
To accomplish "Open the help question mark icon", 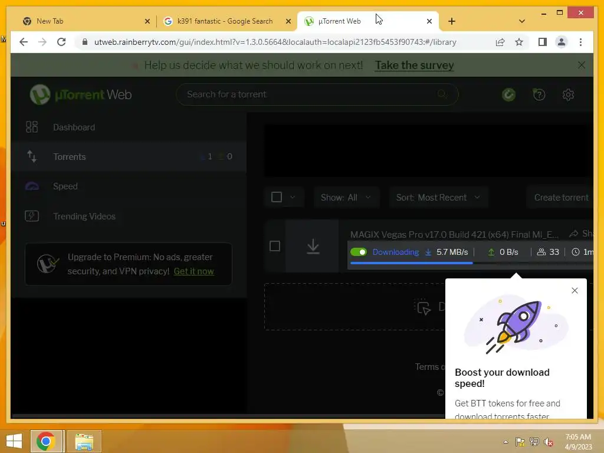I will [x=539, y=94].
